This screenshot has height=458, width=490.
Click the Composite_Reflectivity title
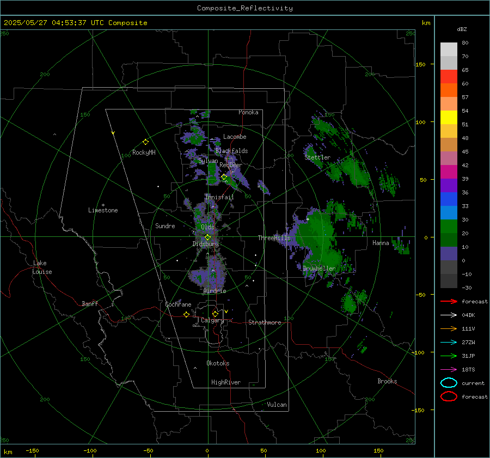click(x=245, y=8)
